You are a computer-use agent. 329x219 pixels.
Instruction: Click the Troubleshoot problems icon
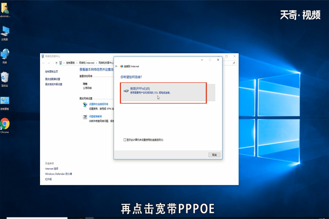[85, 117]
